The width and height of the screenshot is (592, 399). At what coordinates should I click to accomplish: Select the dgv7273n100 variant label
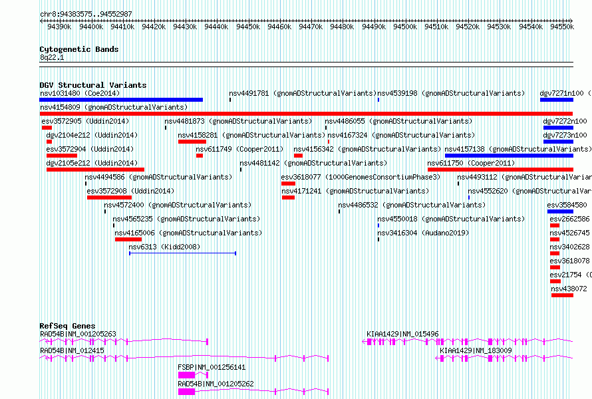coord(565,135)
